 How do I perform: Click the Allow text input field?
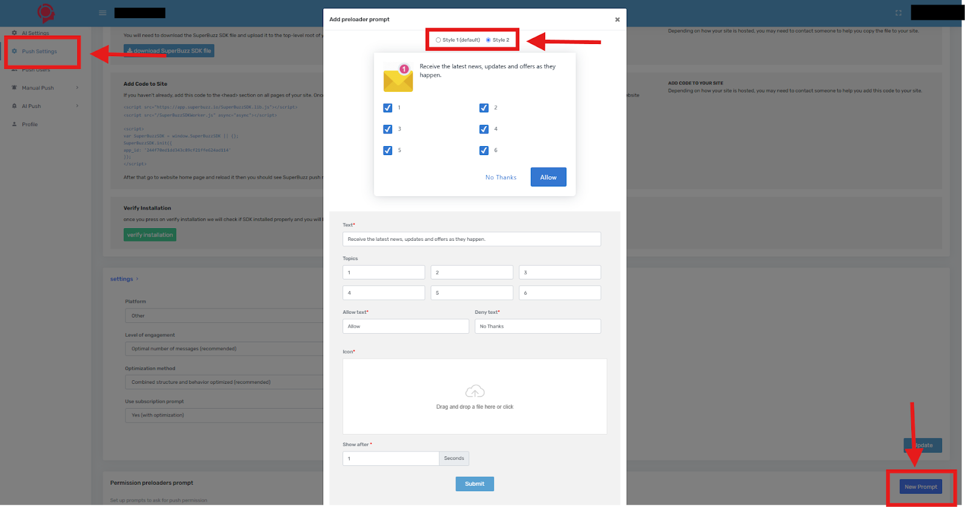(x=406, y=326)
